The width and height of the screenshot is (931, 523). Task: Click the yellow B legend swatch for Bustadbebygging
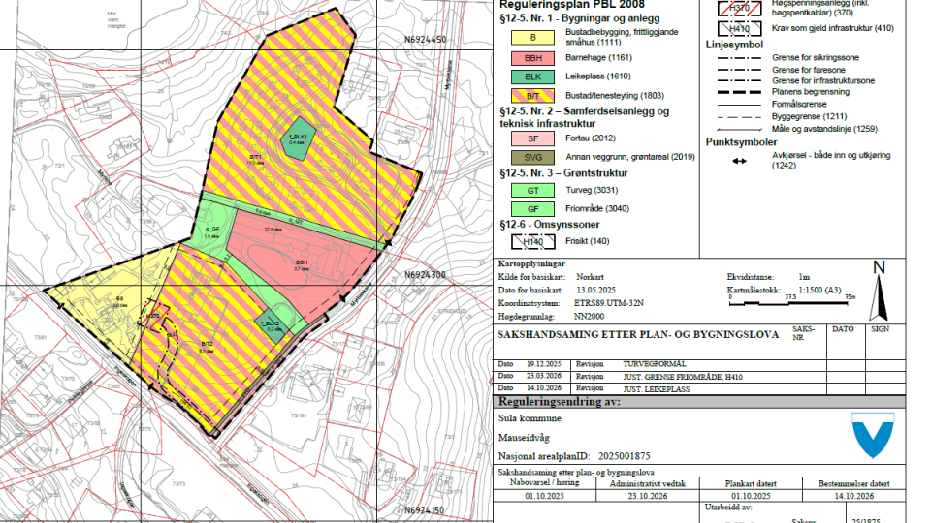click(x=532, y=38)
